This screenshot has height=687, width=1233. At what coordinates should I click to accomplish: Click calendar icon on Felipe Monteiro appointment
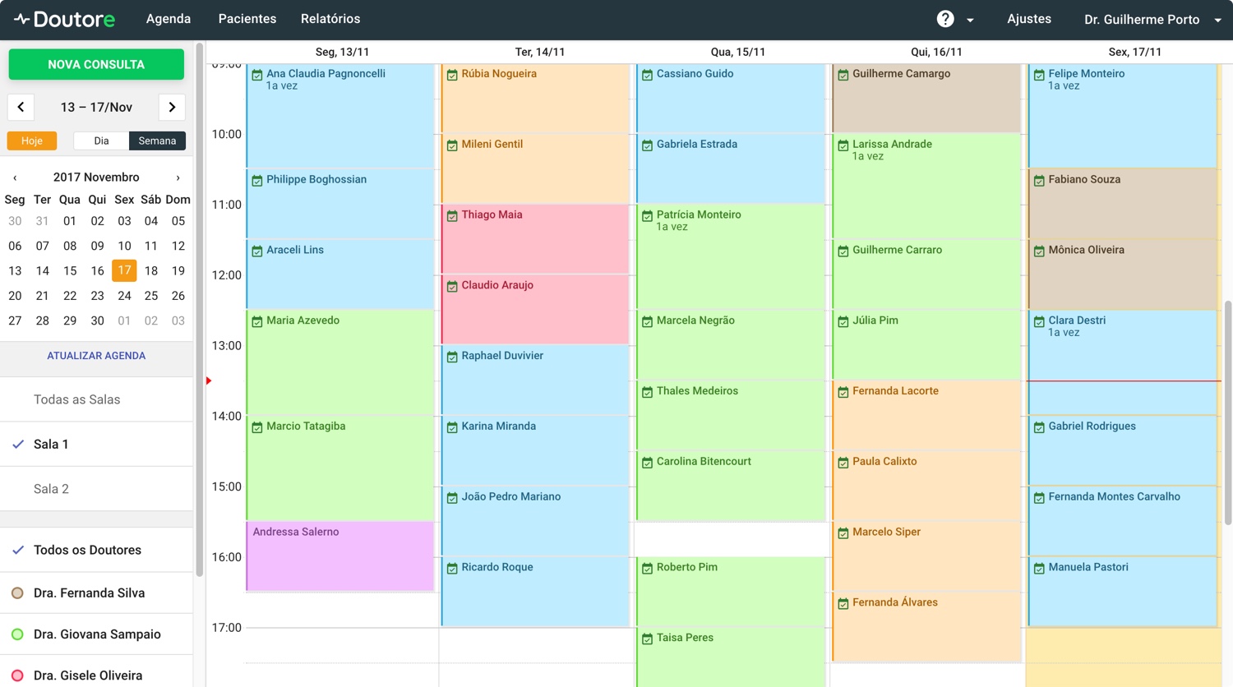(x=1039, y=75)
